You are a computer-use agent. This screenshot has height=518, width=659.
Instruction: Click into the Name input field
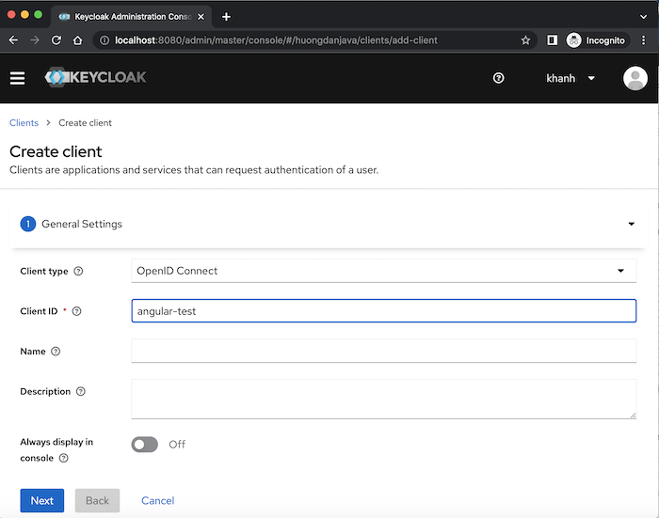384,351
